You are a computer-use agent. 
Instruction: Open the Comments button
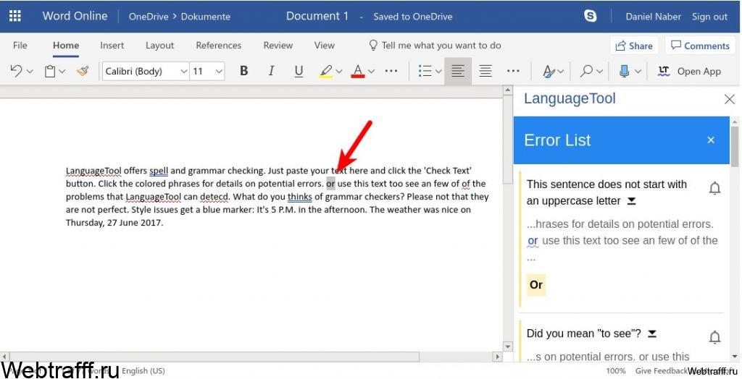[700, 46]
